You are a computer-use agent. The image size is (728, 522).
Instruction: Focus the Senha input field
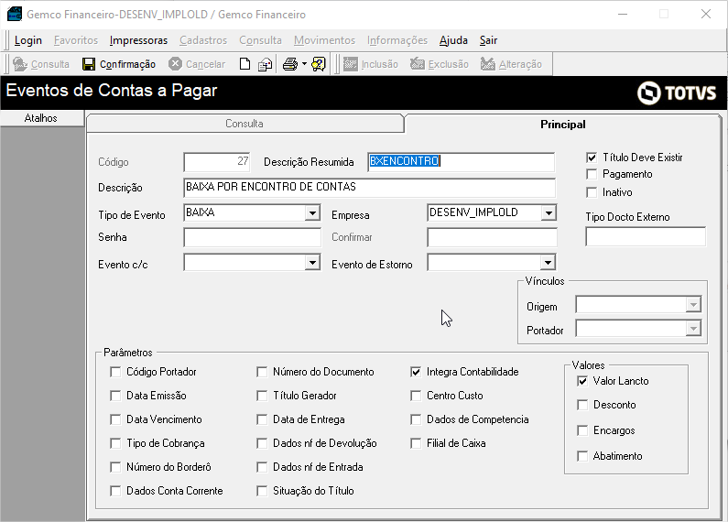click(252, 237)
